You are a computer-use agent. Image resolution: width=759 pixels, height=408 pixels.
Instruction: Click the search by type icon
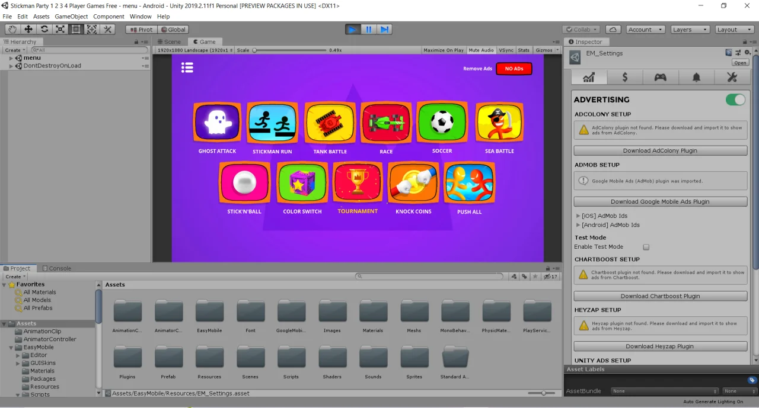pos(514,277)
